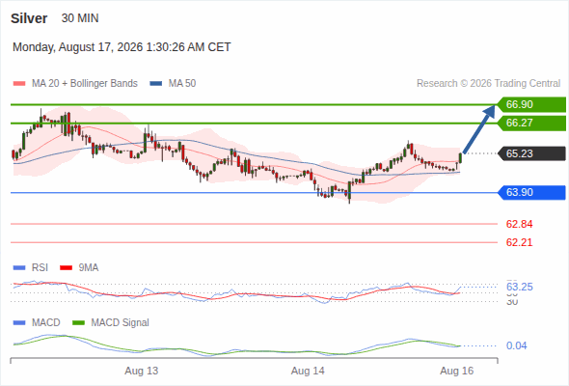Screen dimensions: 569x386
Task: Click the 63.90 blue pivot tag
Action: click(530, 192)
